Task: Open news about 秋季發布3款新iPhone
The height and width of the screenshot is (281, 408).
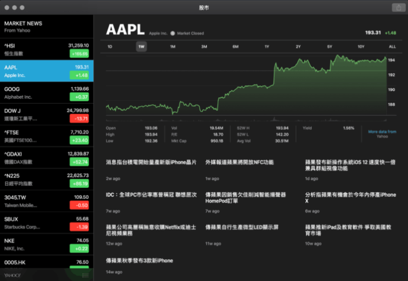Action: tap(139, 260)
